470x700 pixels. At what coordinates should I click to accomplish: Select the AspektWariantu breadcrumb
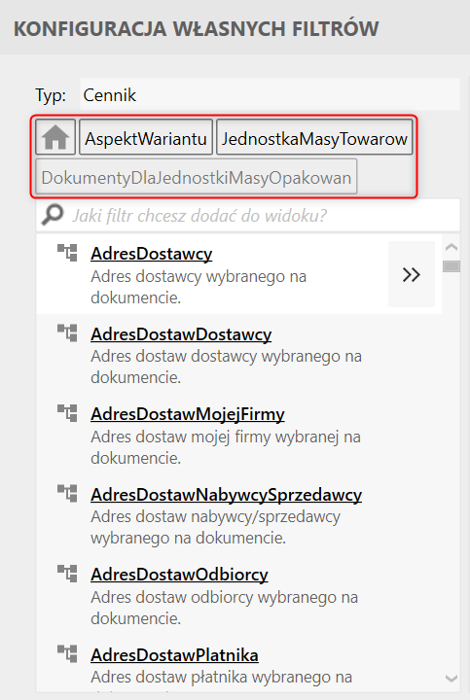[x=146, y=137]
